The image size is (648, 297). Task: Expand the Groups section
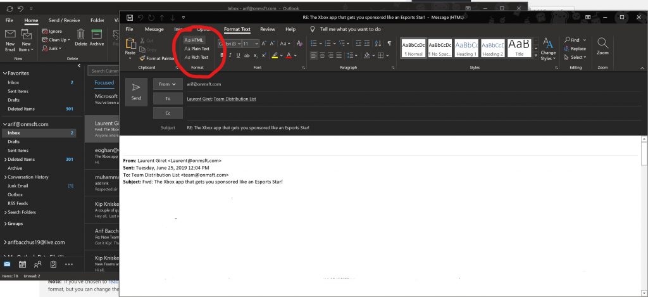pos(4,224)
